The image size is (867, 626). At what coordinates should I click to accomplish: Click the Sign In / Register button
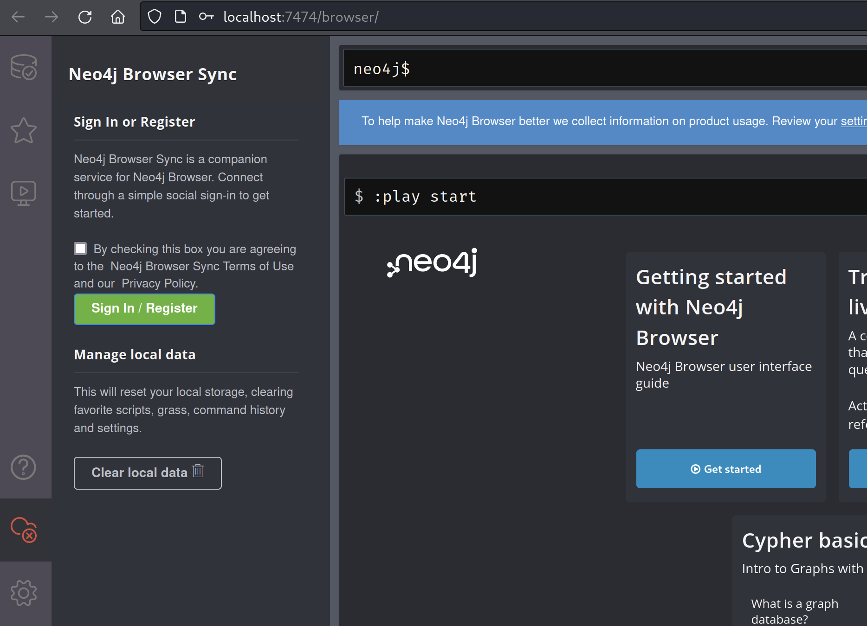pos(144,309)
